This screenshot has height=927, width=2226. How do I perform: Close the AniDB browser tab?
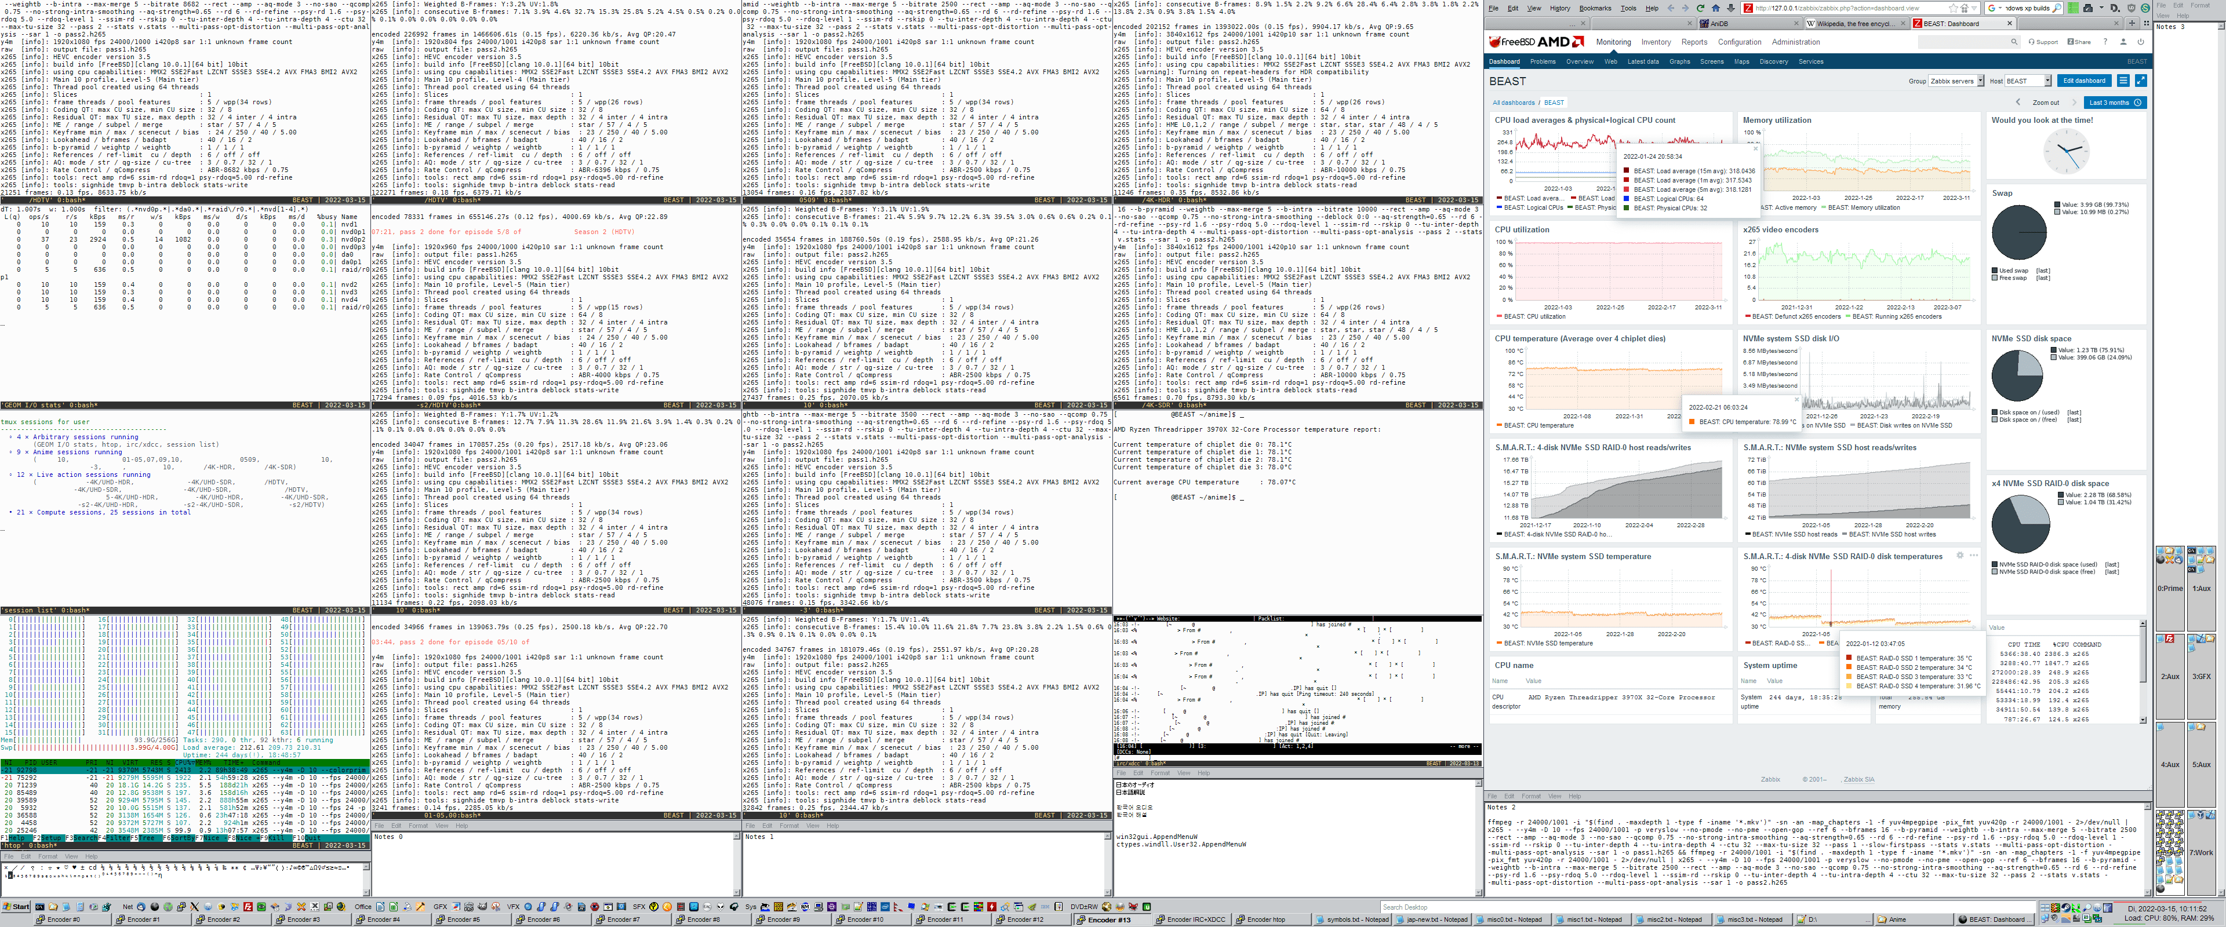(1796, 23)
